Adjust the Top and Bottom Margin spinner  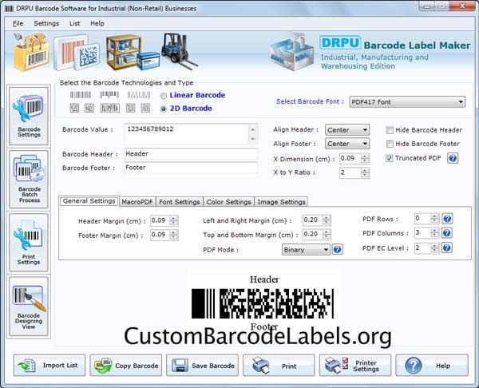pos(327,234)
